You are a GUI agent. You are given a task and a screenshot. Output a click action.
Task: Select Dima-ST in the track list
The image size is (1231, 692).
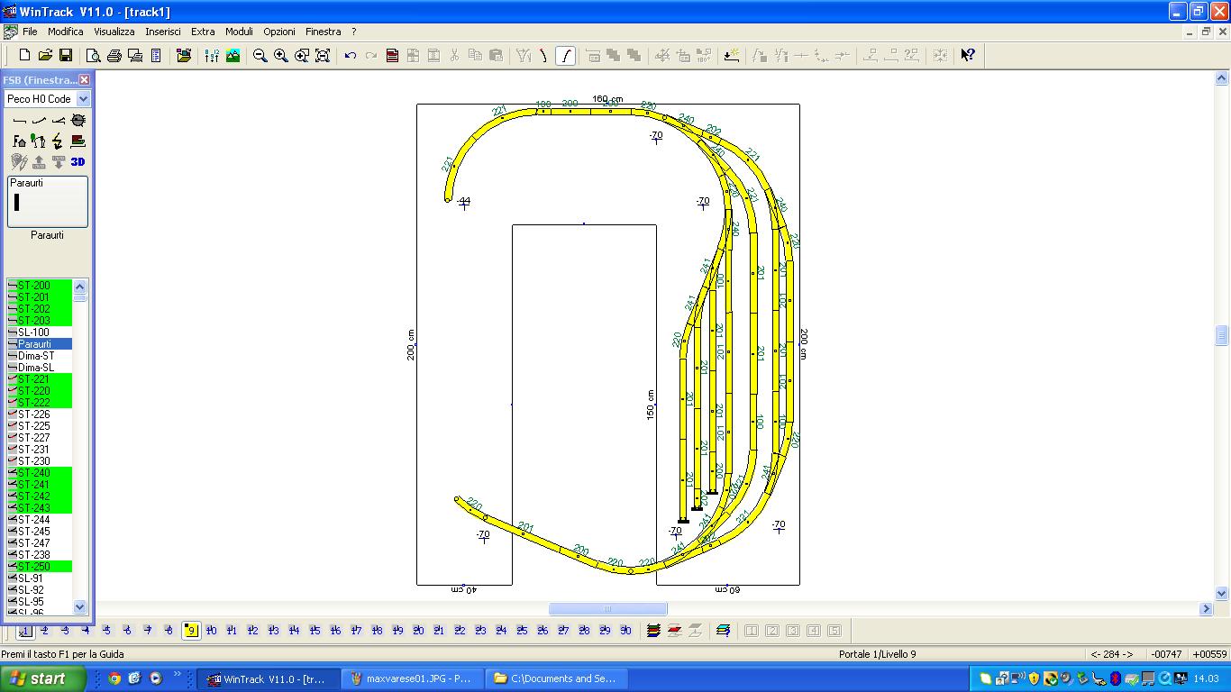coord(40,356)
